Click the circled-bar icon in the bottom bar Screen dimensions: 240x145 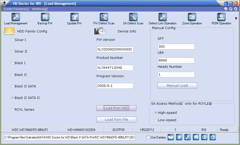tap(204, 137)
